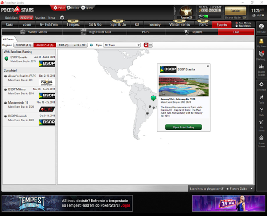This screenshot has width=267, height=216.
Task: Open the Spin & Go tab
Action: tap(118, 24)
